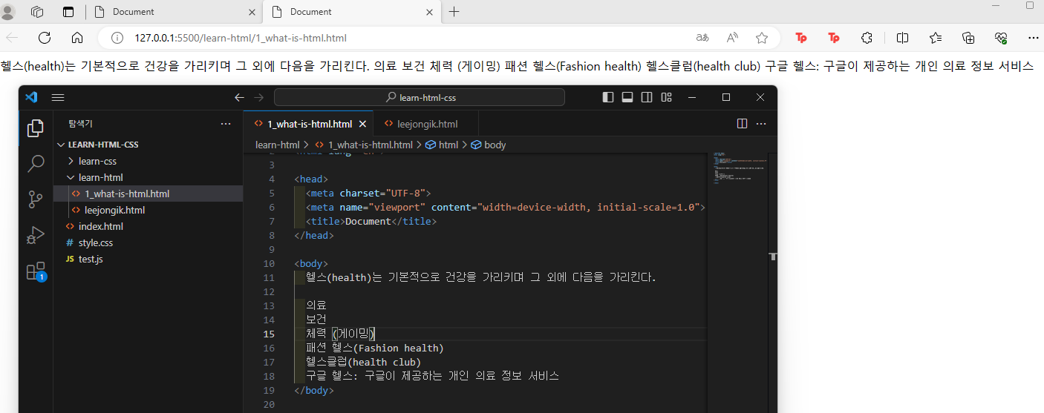Click the address bar URL 127.0.0.1:5500
The width and height of the screenshot is (1044, 413).
pos(241,38)
